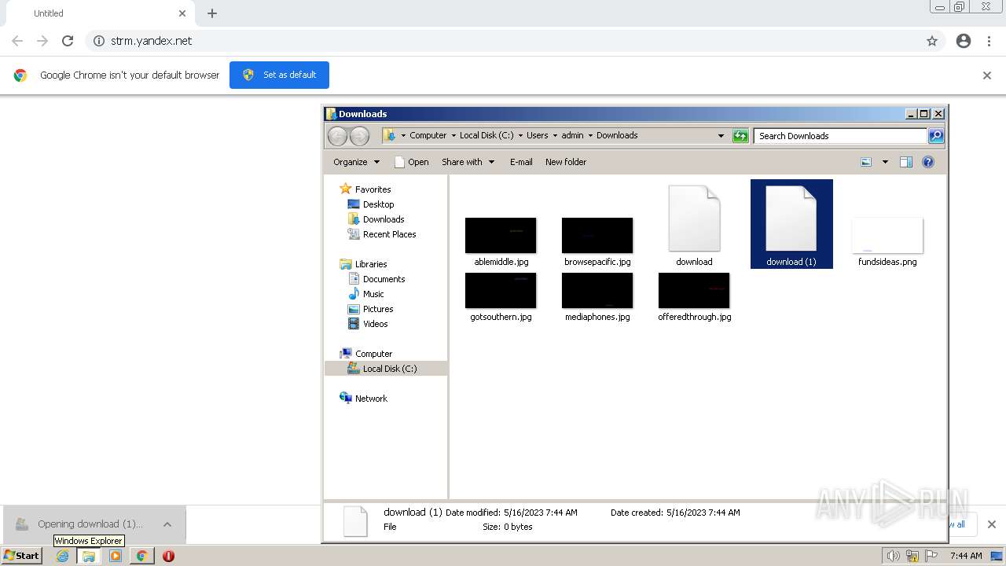The width and height of the screenshot is (1006, 566).
Task: Open the Videos library
Action: tap(375, 324)
